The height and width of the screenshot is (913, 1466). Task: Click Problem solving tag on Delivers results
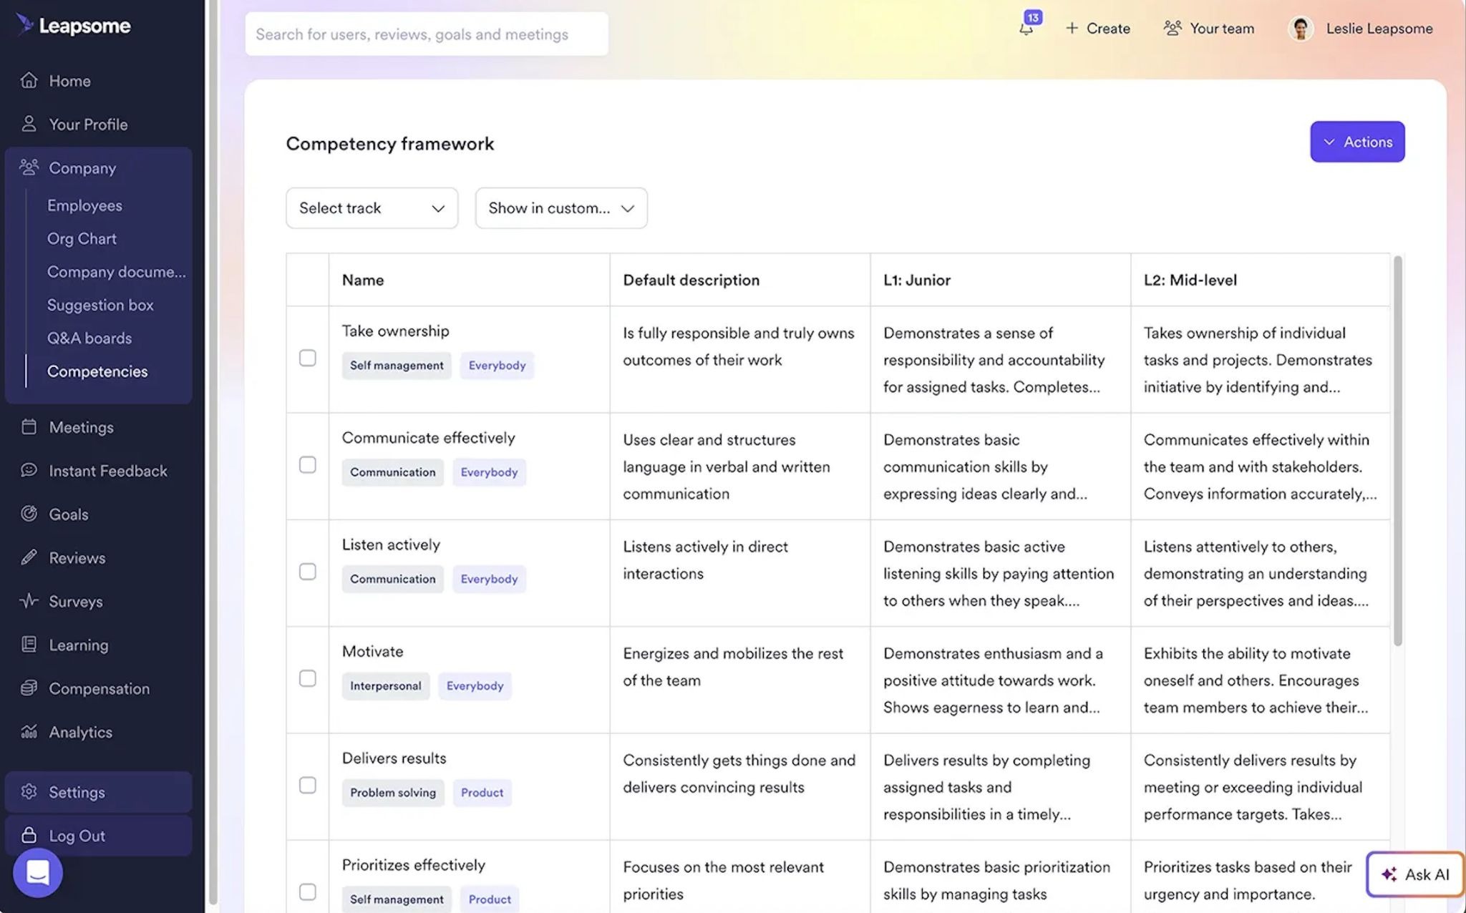pos(392,793)
